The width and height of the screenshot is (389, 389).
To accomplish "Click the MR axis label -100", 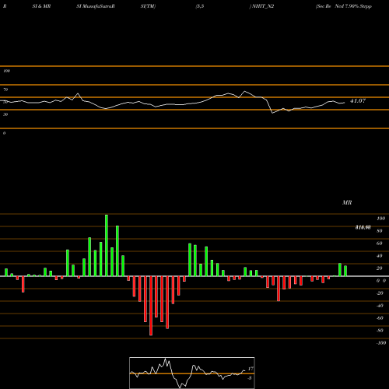I will coord(380,343).
